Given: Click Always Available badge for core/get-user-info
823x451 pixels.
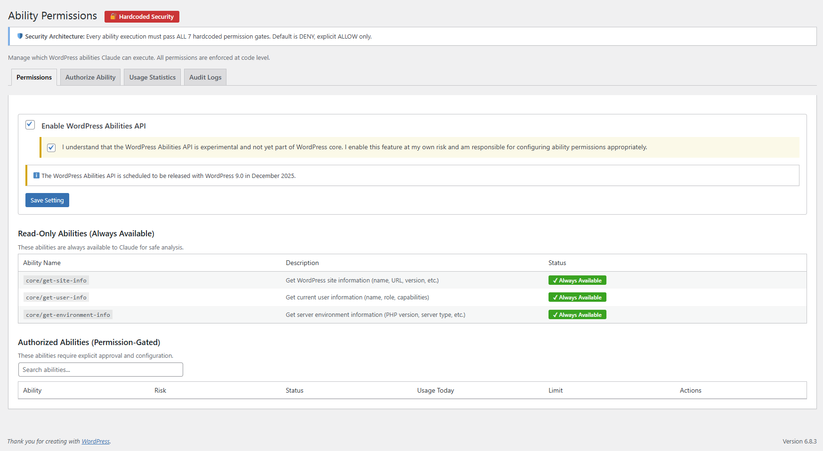Looking at the screenshot, I should [x=577, y=298].
